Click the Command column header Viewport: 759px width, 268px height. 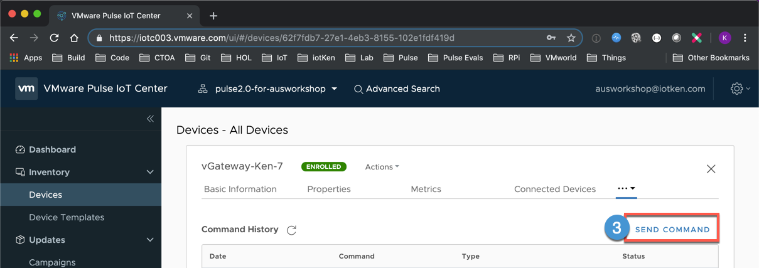click(x=357, y=256)
